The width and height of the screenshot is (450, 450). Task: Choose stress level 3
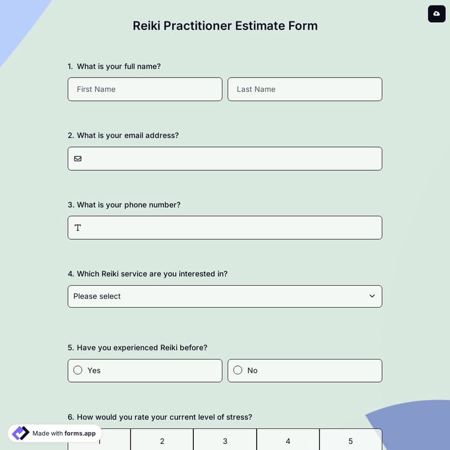[x=225, y=441]
